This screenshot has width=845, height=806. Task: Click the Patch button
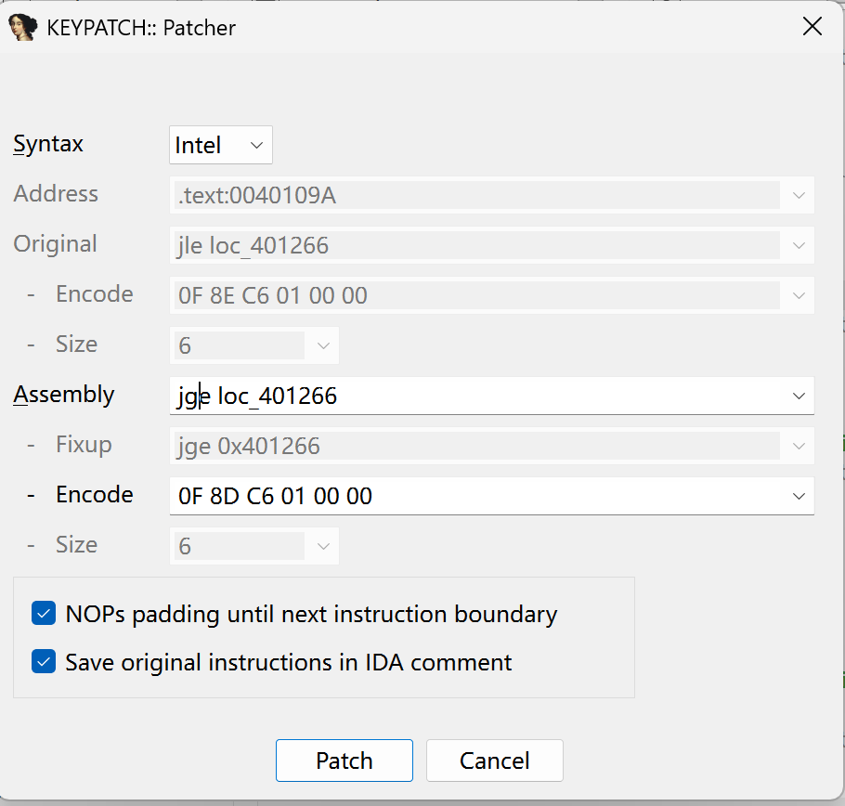point(344,760)
